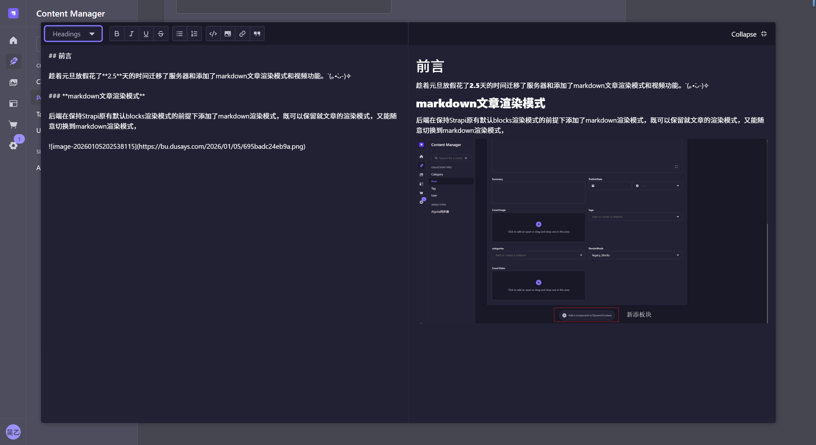Insert a numbered list
Screen dimensions: 816x445
(x=194, y=34)
